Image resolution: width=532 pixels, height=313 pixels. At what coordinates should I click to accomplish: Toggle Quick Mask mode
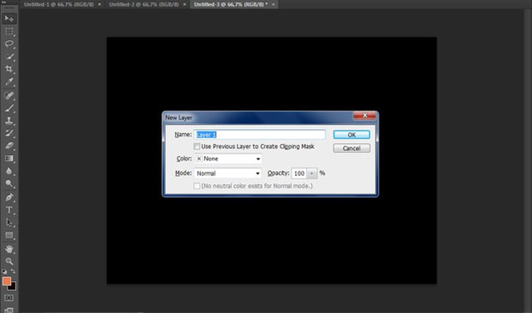9,298
